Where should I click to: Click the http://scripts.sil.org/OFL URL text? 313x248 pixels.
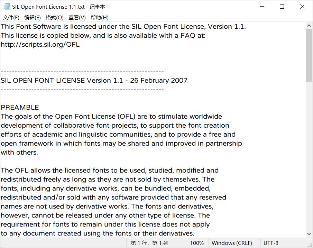coord(40,45)
